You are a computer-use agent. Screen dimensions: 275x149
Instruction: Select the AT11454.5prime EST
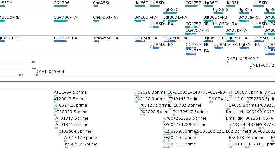click(x=55, y=96)
